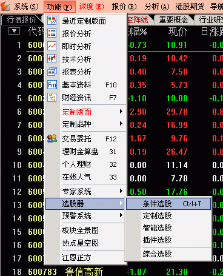Switch to the 重要概念 tab
223x276 pixels.
[173, 20]
